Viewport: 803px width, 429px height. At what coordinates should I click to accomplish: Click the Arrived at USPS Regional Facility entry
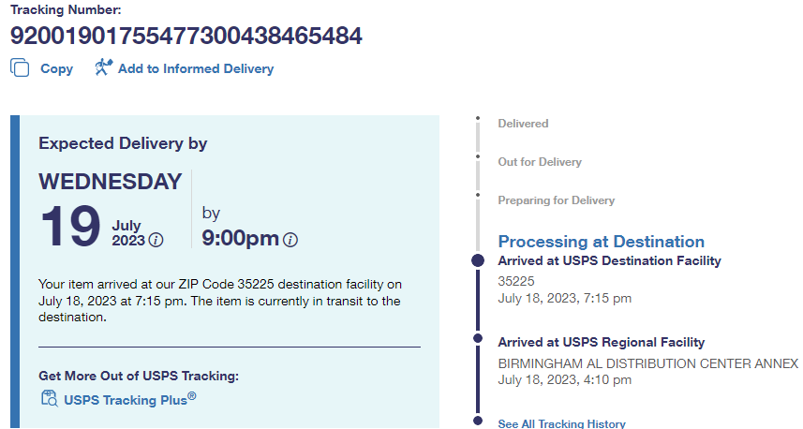pos(601,343)
